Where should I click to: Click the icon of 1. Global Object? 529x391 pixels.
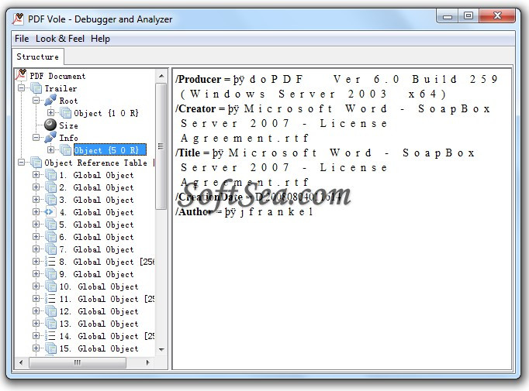click(x=50, y=175)
